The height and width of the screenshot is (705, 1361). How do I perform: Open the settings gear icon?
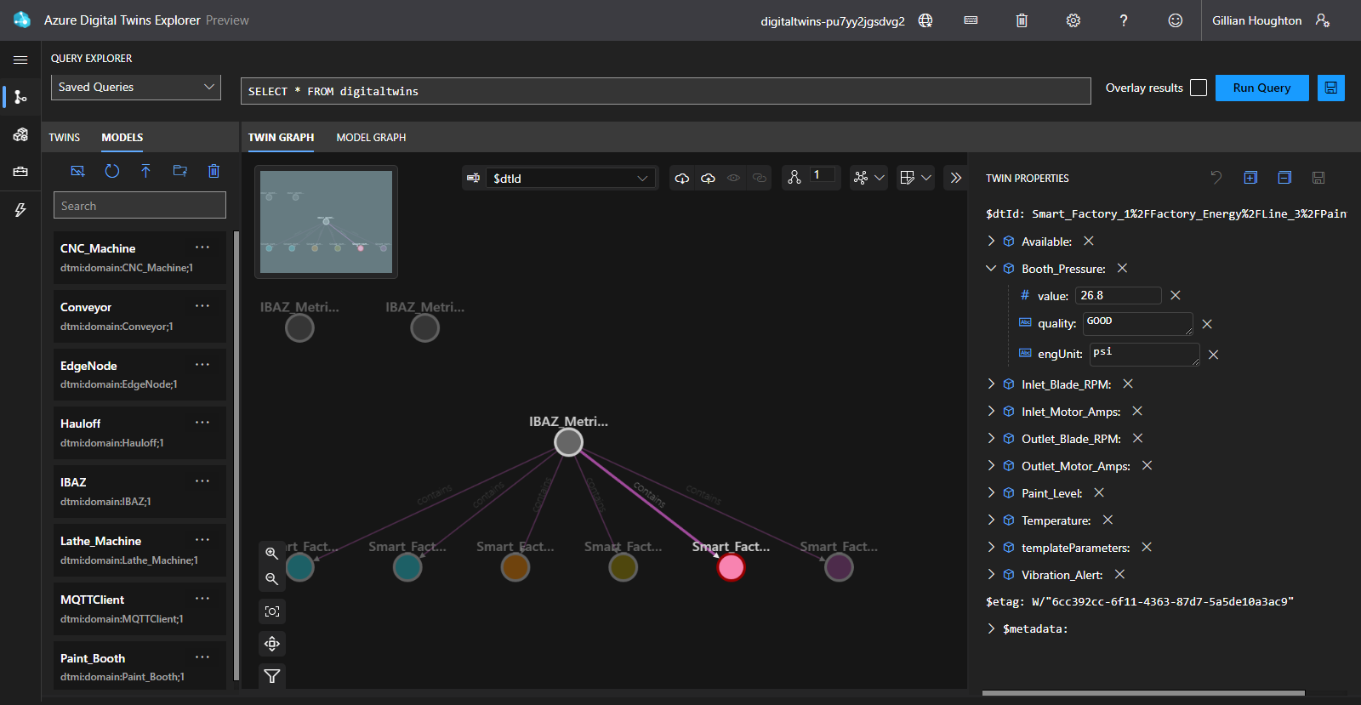[1073, 20]
